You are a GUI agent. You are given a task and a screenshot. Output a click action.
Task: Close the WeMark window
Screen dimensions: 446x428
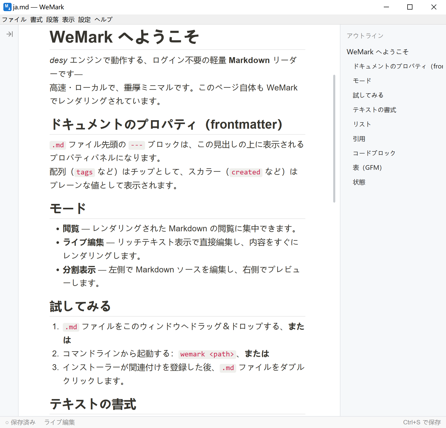click(434, 7)
